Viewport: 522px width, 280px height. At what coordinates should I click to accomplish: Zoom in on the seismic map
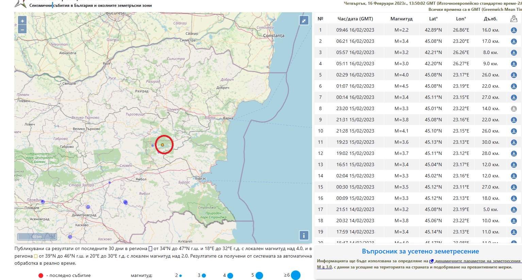(22, 21)
